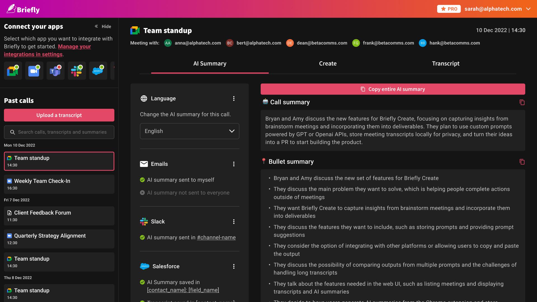537x302 pixels.
Task: Click the Salesforce integration icon in sidebar
Action: (98, 71)
